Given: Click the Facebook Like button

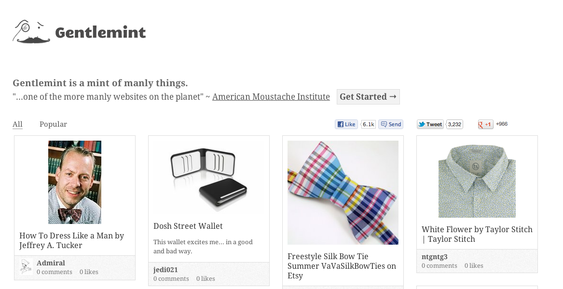Looking at the screenshot, I should pos(346,124).
